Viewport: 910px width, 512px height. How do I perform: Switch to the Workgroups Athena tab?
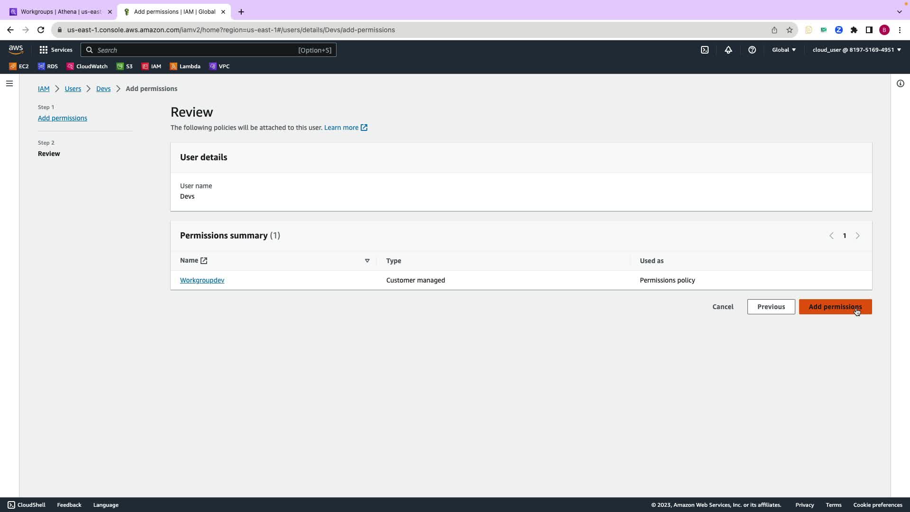click(61, 12)
